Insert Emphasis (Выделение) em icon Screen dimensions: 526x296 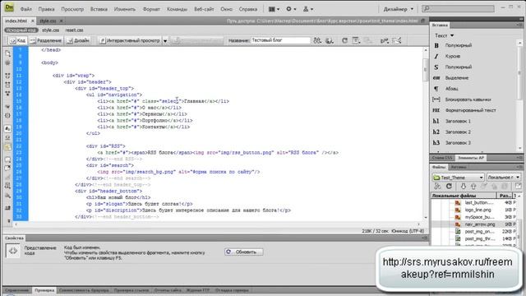tap(436, 78)
